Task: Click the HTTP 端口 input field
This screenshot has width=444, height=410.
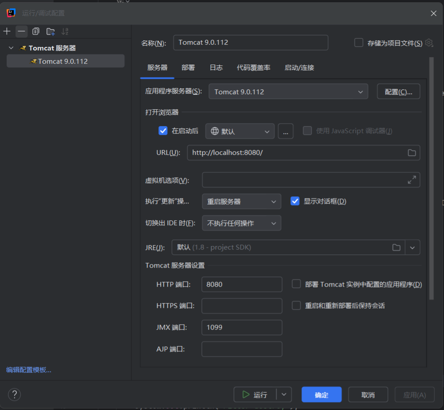Action: point(242,284)
